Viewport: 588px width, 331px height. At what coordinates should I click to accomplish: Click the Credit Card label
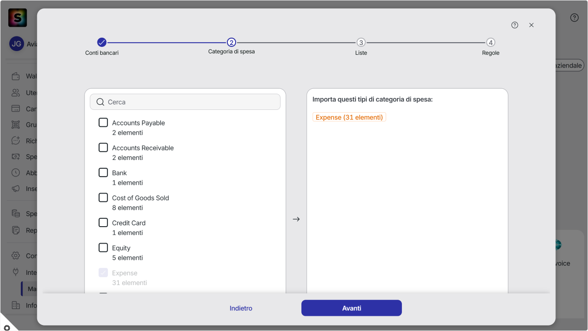click(129, 223)
